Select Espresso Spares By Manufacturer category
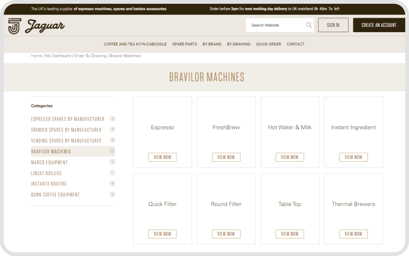The height and width of the screenshot is (256, 409). [68, 119]
